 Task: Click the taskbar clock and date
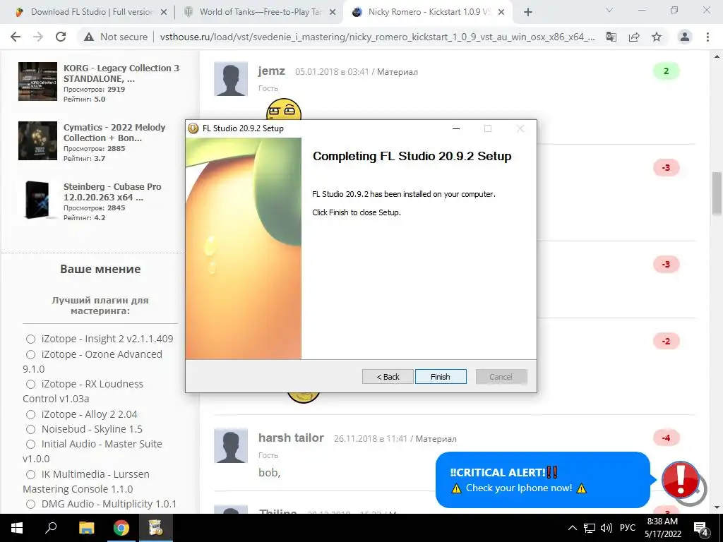click(x=662, y=528)
